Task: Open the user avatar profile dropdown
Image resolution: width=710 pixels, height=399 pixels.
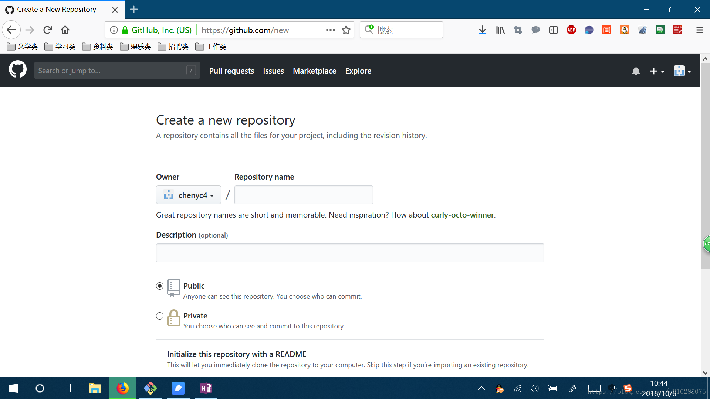Action: tap(682, 71)
